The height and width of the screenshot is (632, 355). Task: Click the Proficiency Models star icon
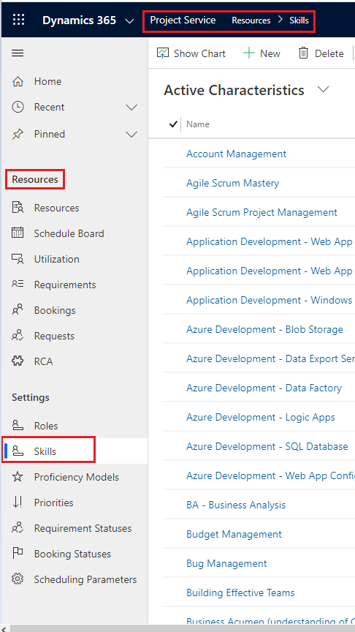[x=18, y=477]
